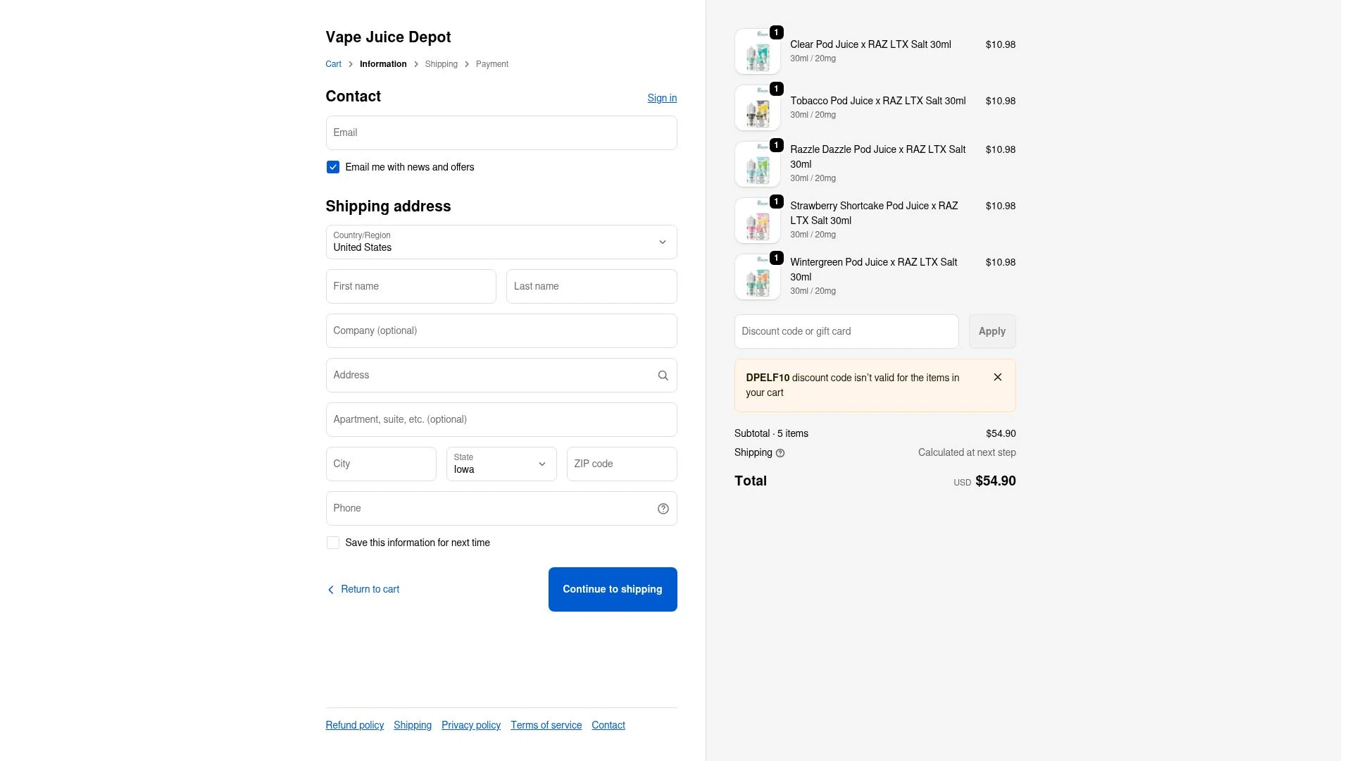Open the Razzle Dazzle Pod Juice thumbnail
The height and width of the screenshot is (761, 1352).
tap(757, 164)
